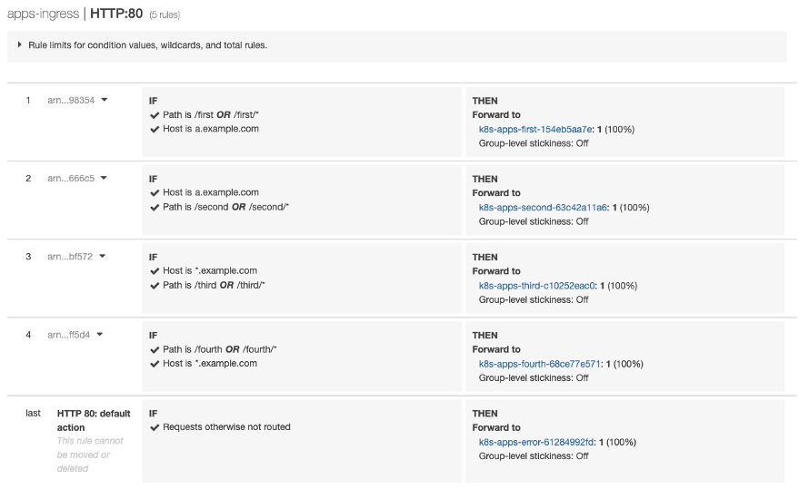The width and height of the screenshot is (799, 499).
Task: Go to the k8s-apps-fourth-68ce77e571 target group
Action: click(540, 364)
